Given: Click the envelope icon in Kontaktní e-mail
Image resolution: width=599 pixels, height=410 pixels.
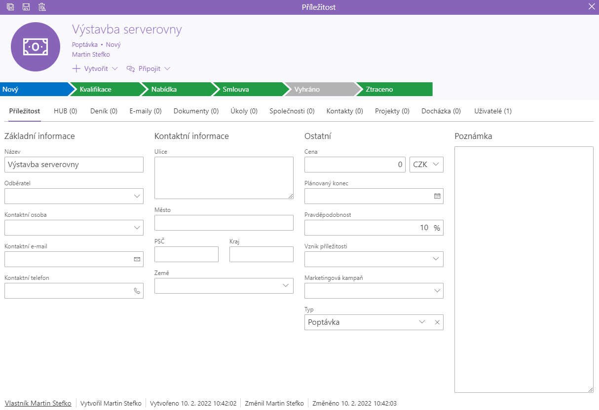Looking at the screenshot, I should coord(137,259).
